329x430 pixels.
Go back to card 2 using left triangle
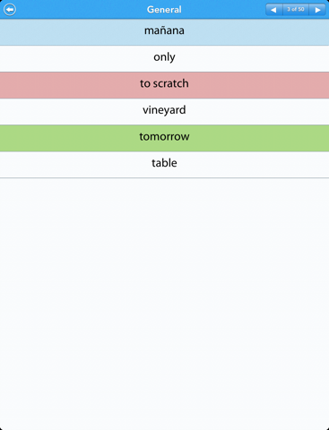point(273,10)
